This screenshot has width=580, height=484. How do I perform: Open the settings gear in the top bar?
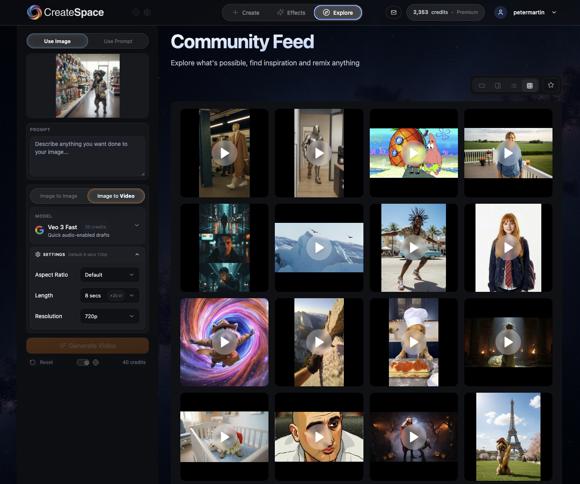click(x=147, y=12)
